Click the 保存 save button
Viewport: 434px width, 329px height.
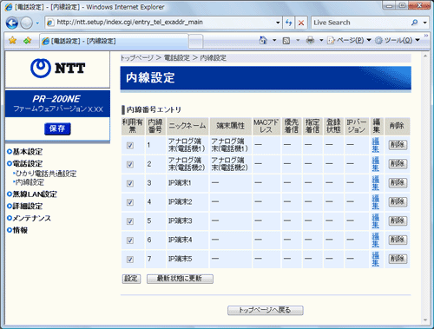click(57, 128)
